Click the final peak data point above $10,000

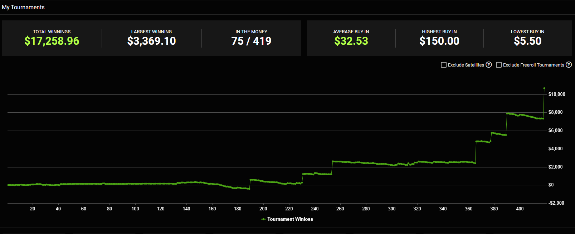pyautogui.click(x=544, y=88)
